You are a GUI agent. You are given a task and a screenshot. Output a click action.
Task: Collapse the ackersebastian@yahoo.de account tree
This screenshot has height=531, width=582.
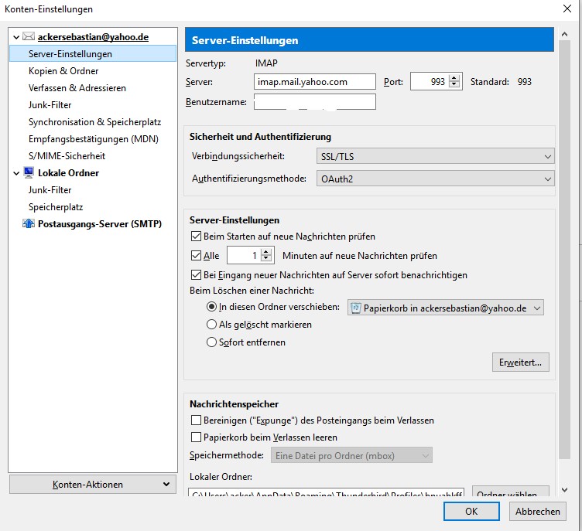tap(16, 37)
